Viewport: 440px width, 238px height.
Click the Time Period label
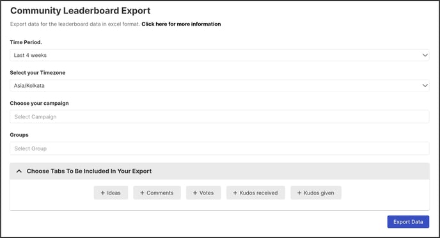(x=26, y=42)
